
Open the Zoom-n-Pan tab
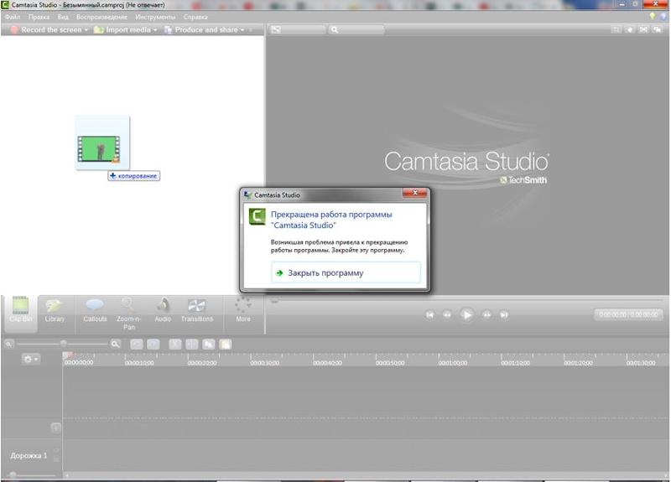128,314
